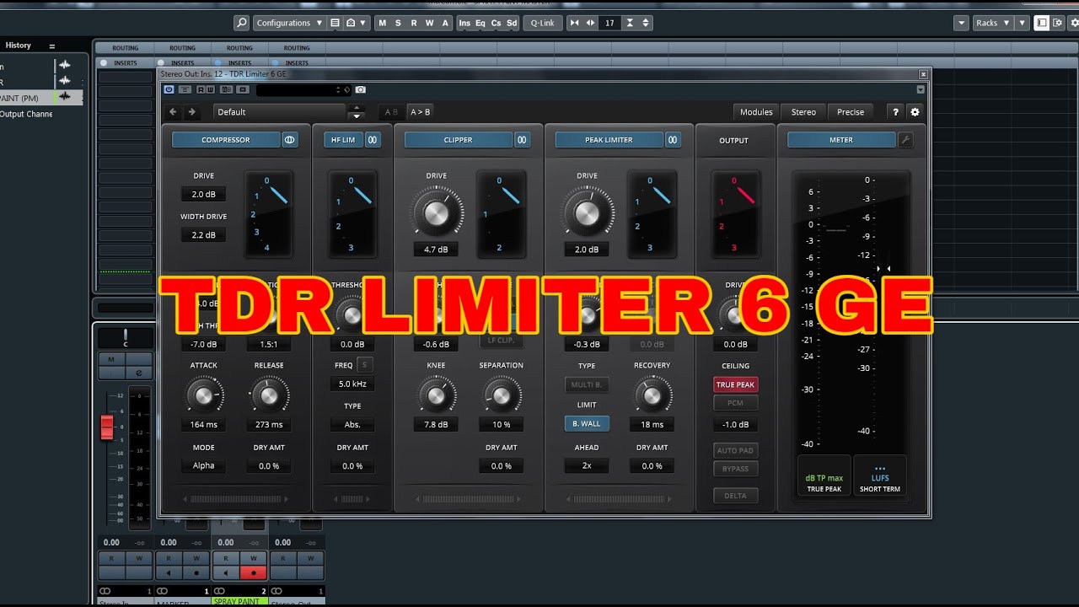Click the Q-Link button
Image resolution: width=1079 pixels, height=607 pixels.
(x=543, y=23)
